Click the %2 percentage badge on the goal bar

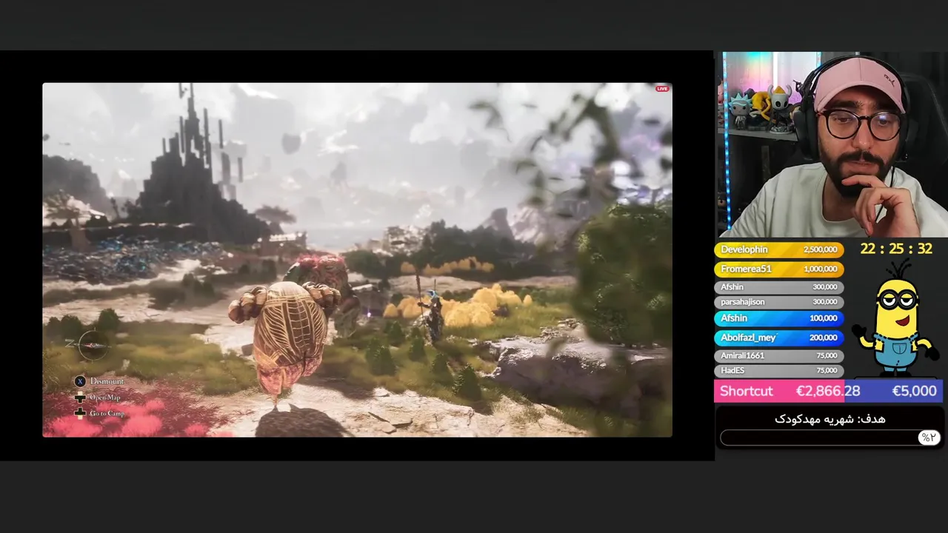929,438
